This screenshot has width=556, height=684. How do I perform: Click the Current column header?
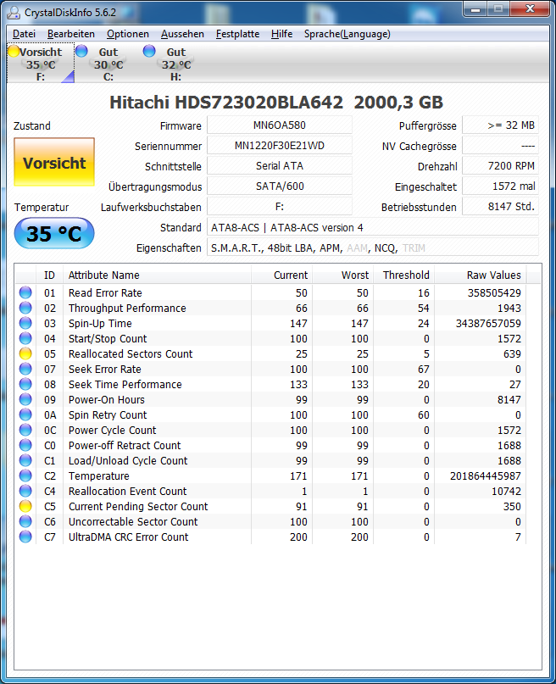point(281,275)
